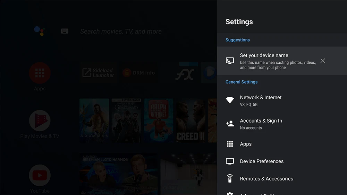Open the Set your device name suggestion
347x195 pixels.
[x=282, y=61]
